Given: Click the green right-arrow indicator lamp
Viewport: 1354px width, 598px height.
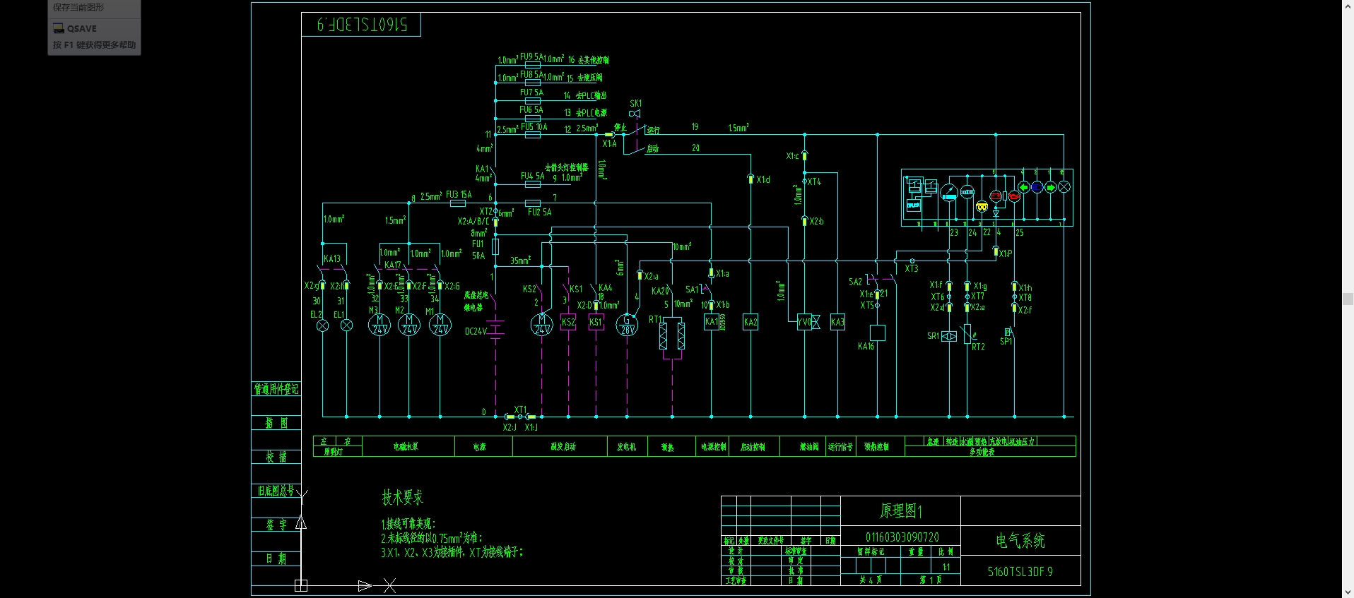Looking at the screenshot, I should 1050,187.
